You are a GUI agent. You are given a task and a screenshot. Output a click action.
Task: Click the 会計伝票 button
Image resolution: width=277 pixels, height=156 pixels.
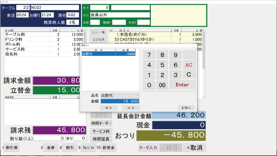98,40
